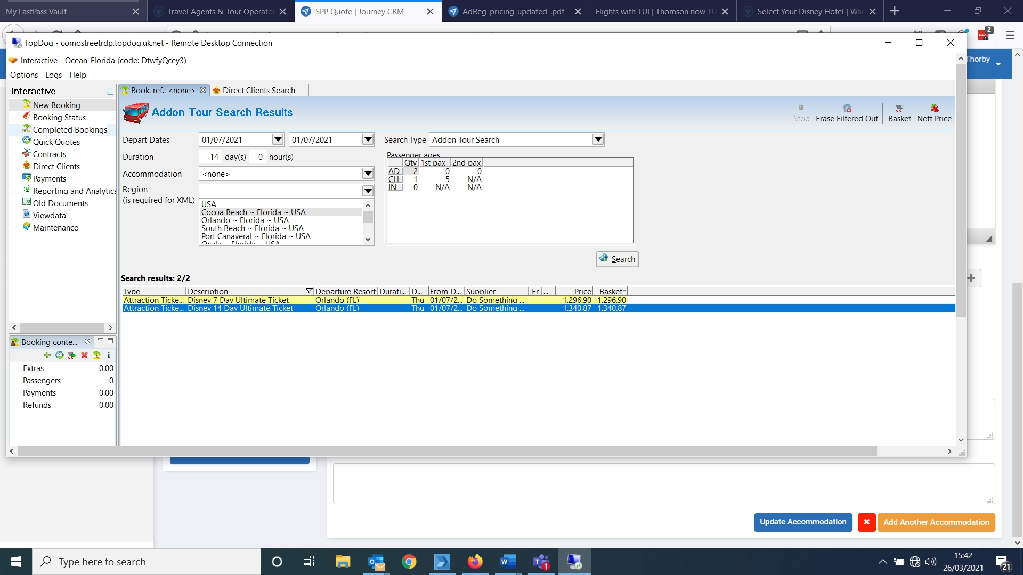Open the Logs menu
Screen dimensions: 1023x575
(53, 75)
